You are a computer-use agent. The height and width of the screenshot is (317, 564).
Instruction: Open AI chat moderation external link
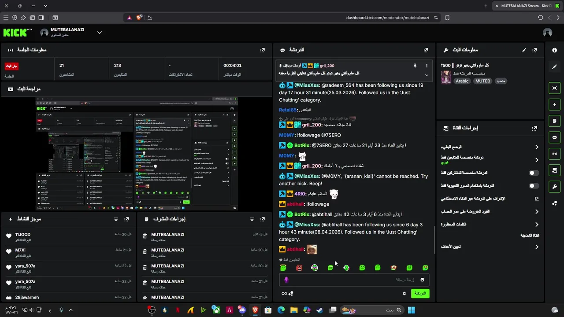537,199
